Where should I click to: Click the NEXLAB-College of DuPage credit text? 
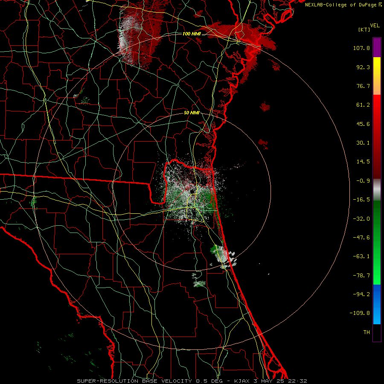(341, 5)
